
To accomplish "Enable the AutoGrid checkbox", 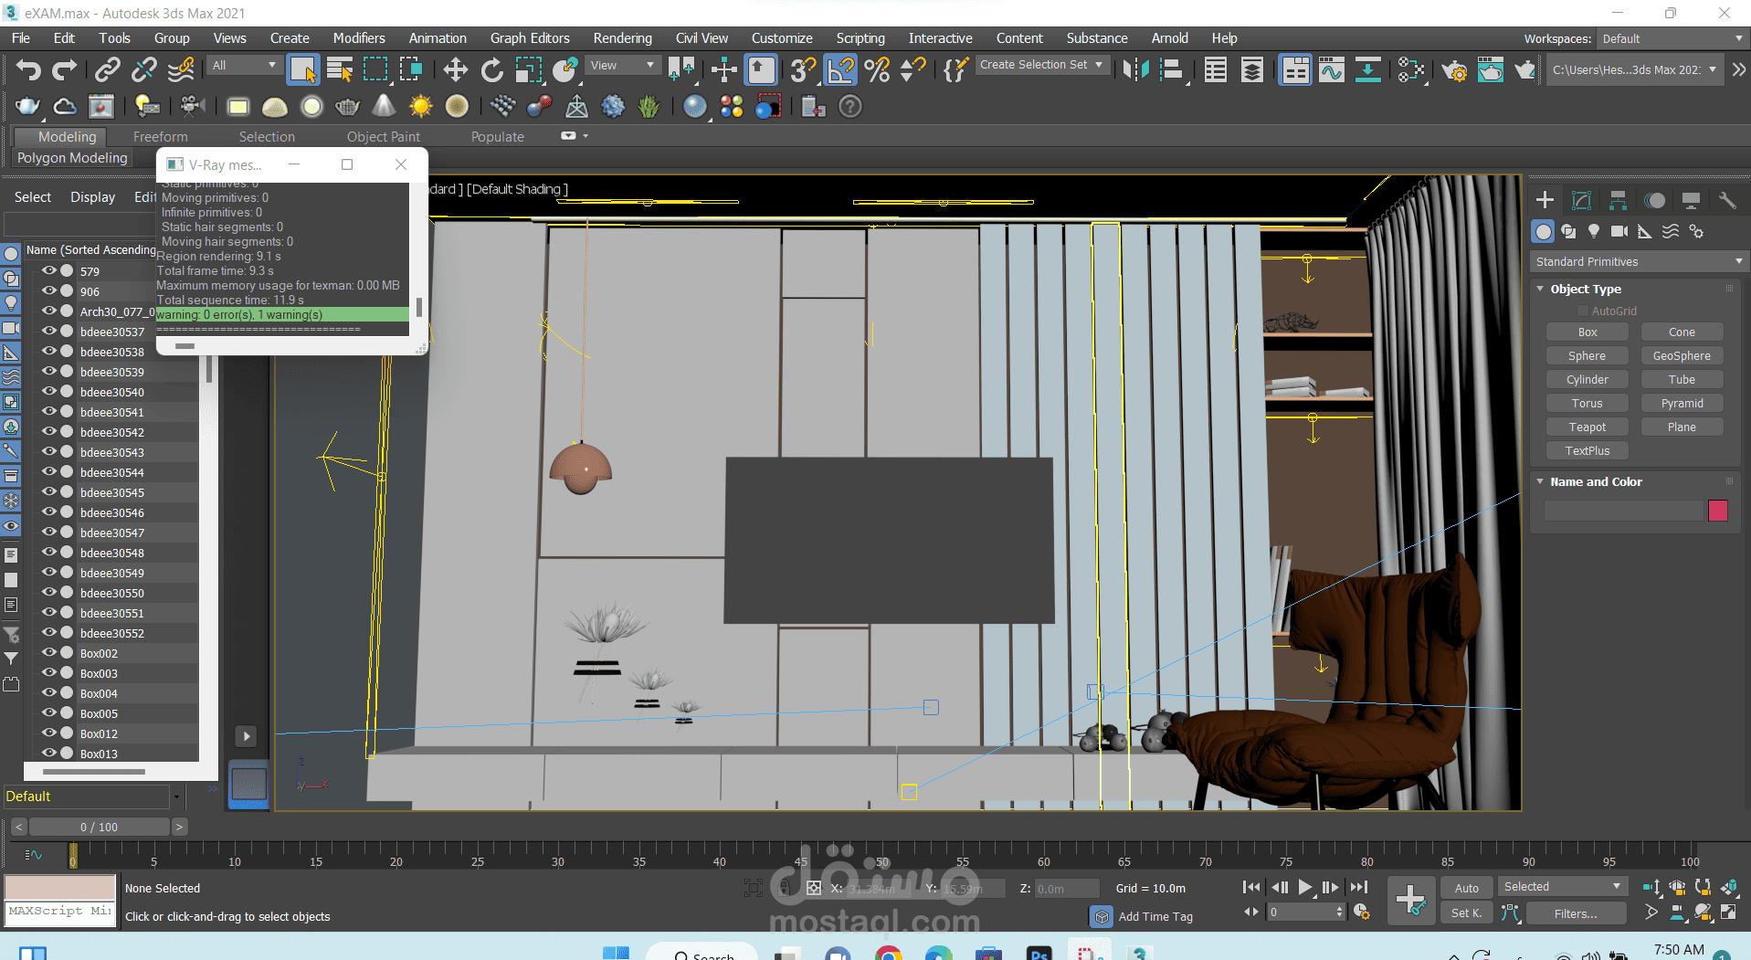I will [1583, 311].
